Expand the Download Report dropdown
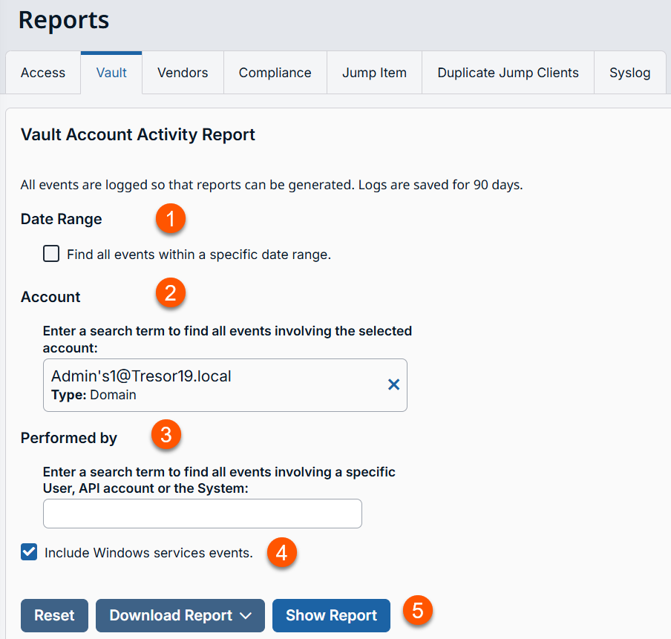 click(x=180, y=615)
